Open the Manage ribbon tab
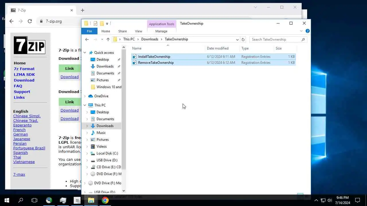The image size is (367, 206). (161, 31)
